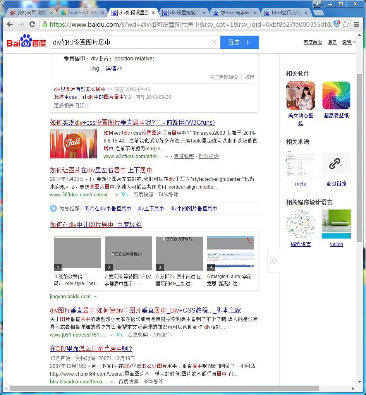The image size is (366, 395).
Task: Reload the page with refresh icon
Action: tap(32, 24)
